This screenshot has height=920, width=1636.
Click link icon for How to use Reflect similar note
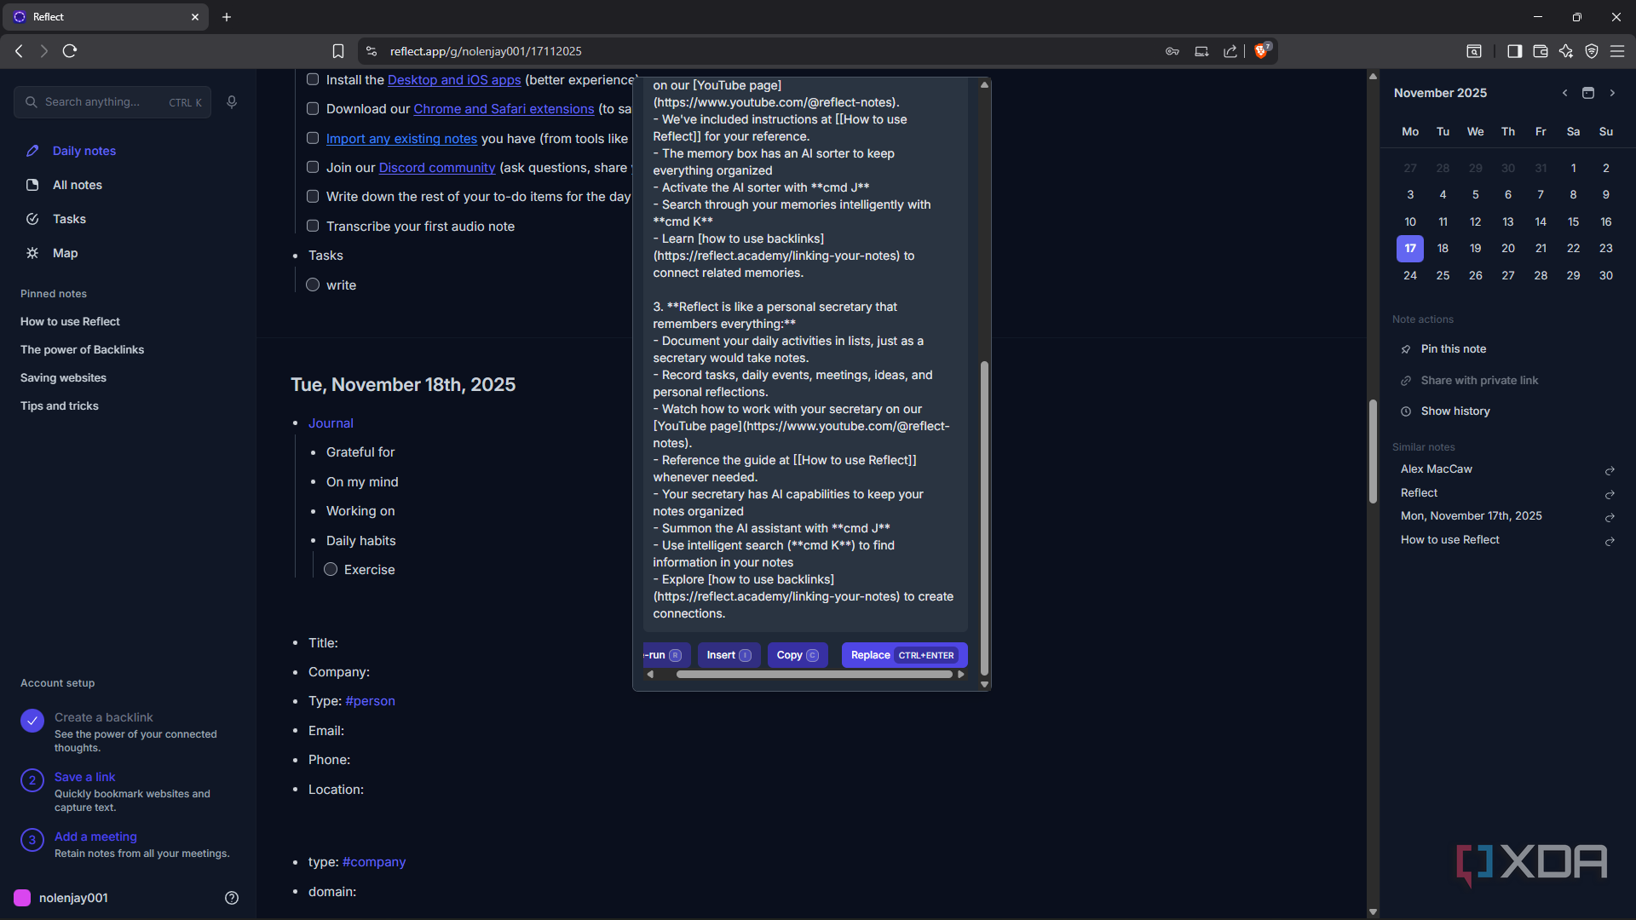click(1610, 542)
